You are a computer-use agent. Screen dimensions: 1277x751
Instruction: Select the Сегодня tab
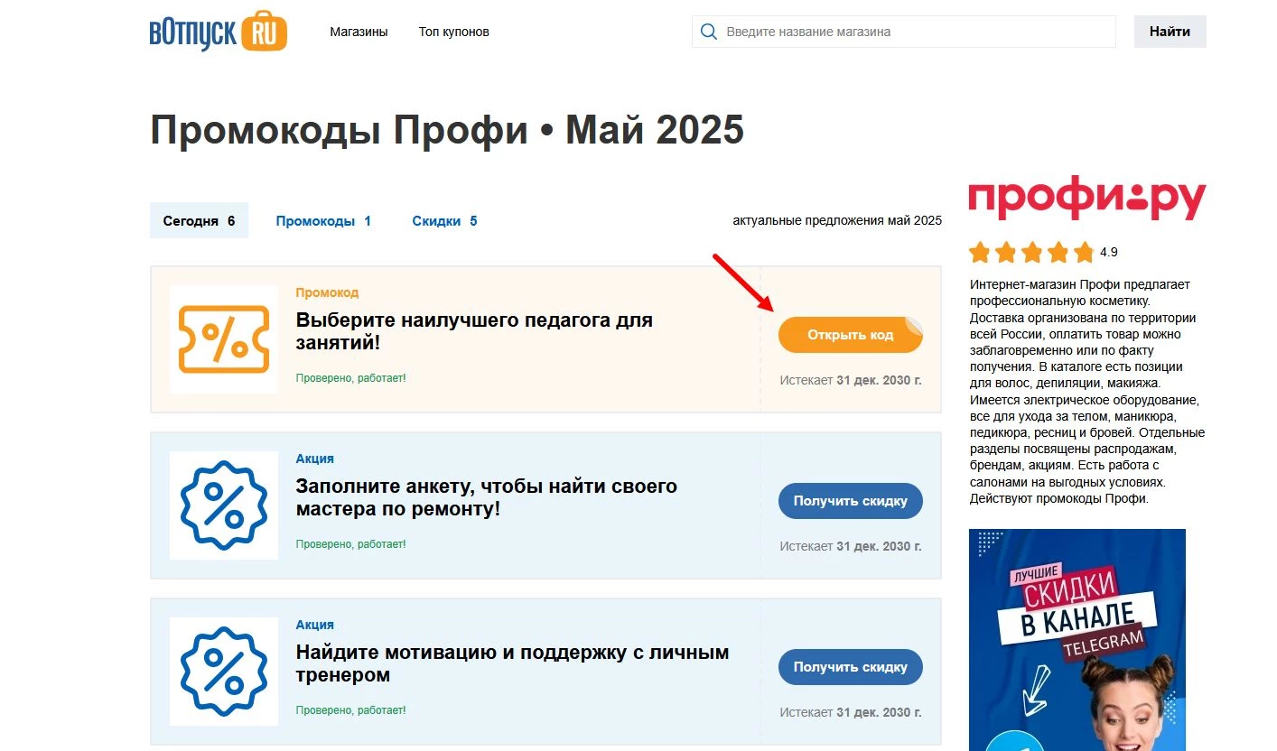pos(199,220)
